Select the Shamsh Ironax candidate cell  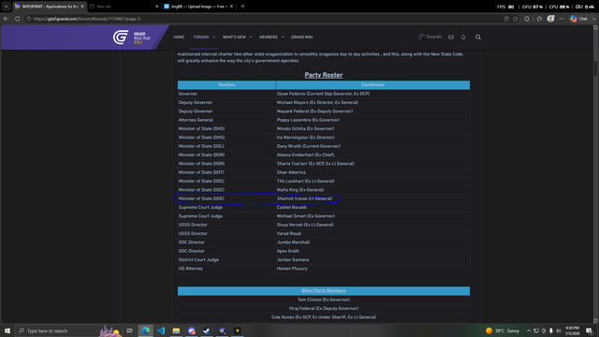click(x=373, y=198)
